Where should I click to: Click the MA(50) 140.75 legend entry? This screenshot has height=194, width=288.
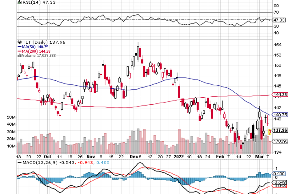35,47
